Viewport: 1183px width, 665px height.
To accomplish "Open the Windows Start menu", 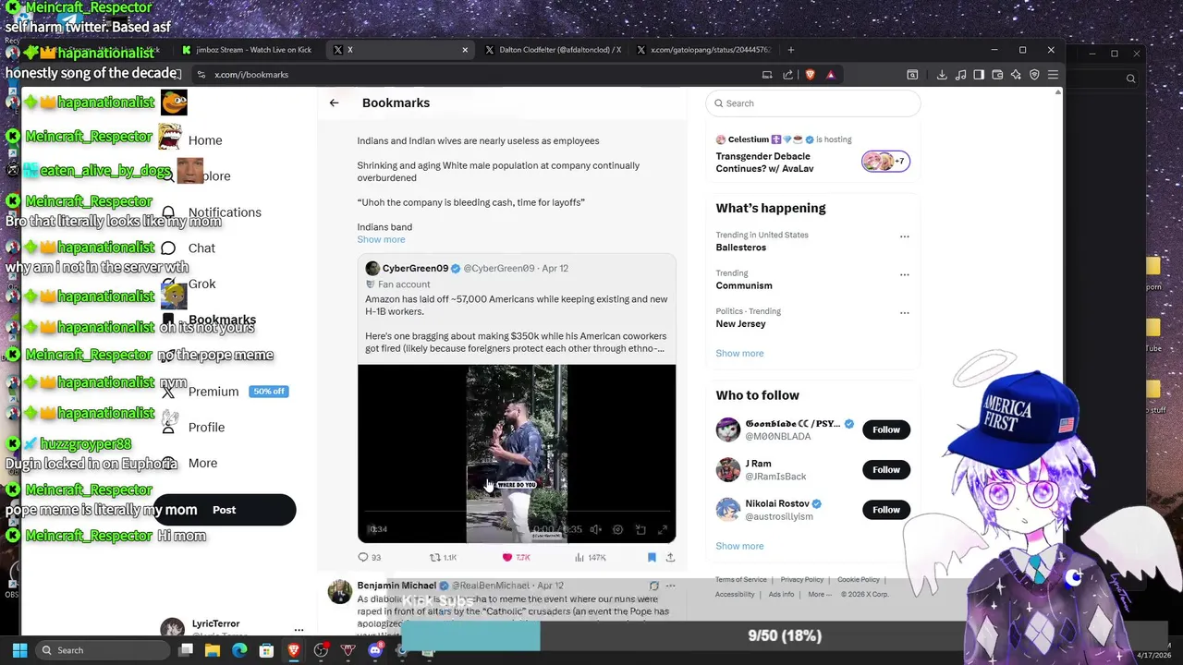I will pos(19,650).
